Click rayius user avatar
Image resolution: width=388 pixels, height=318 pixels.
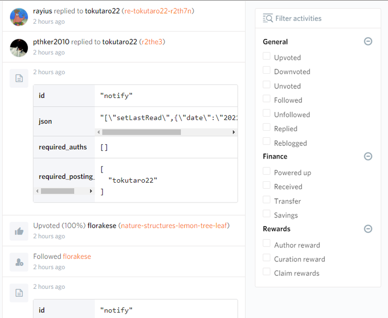coord(19,17)
